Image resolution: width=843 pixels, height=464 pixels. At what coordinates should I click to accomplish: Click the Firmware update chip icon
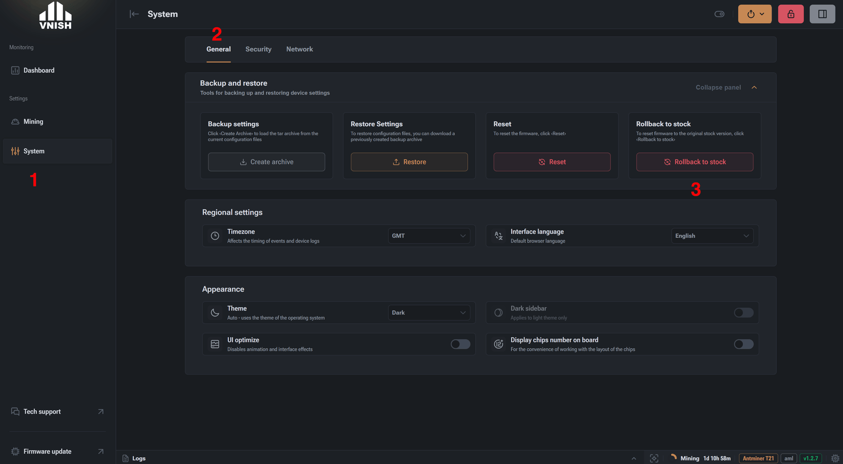coord(15,451)
